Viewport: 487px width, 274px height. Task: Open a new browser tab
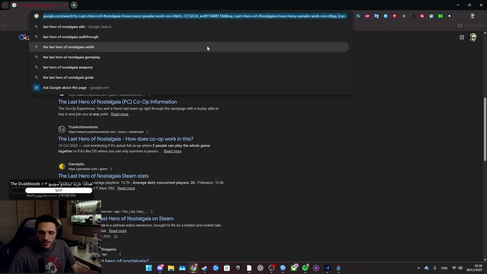[x=74, y=5]
